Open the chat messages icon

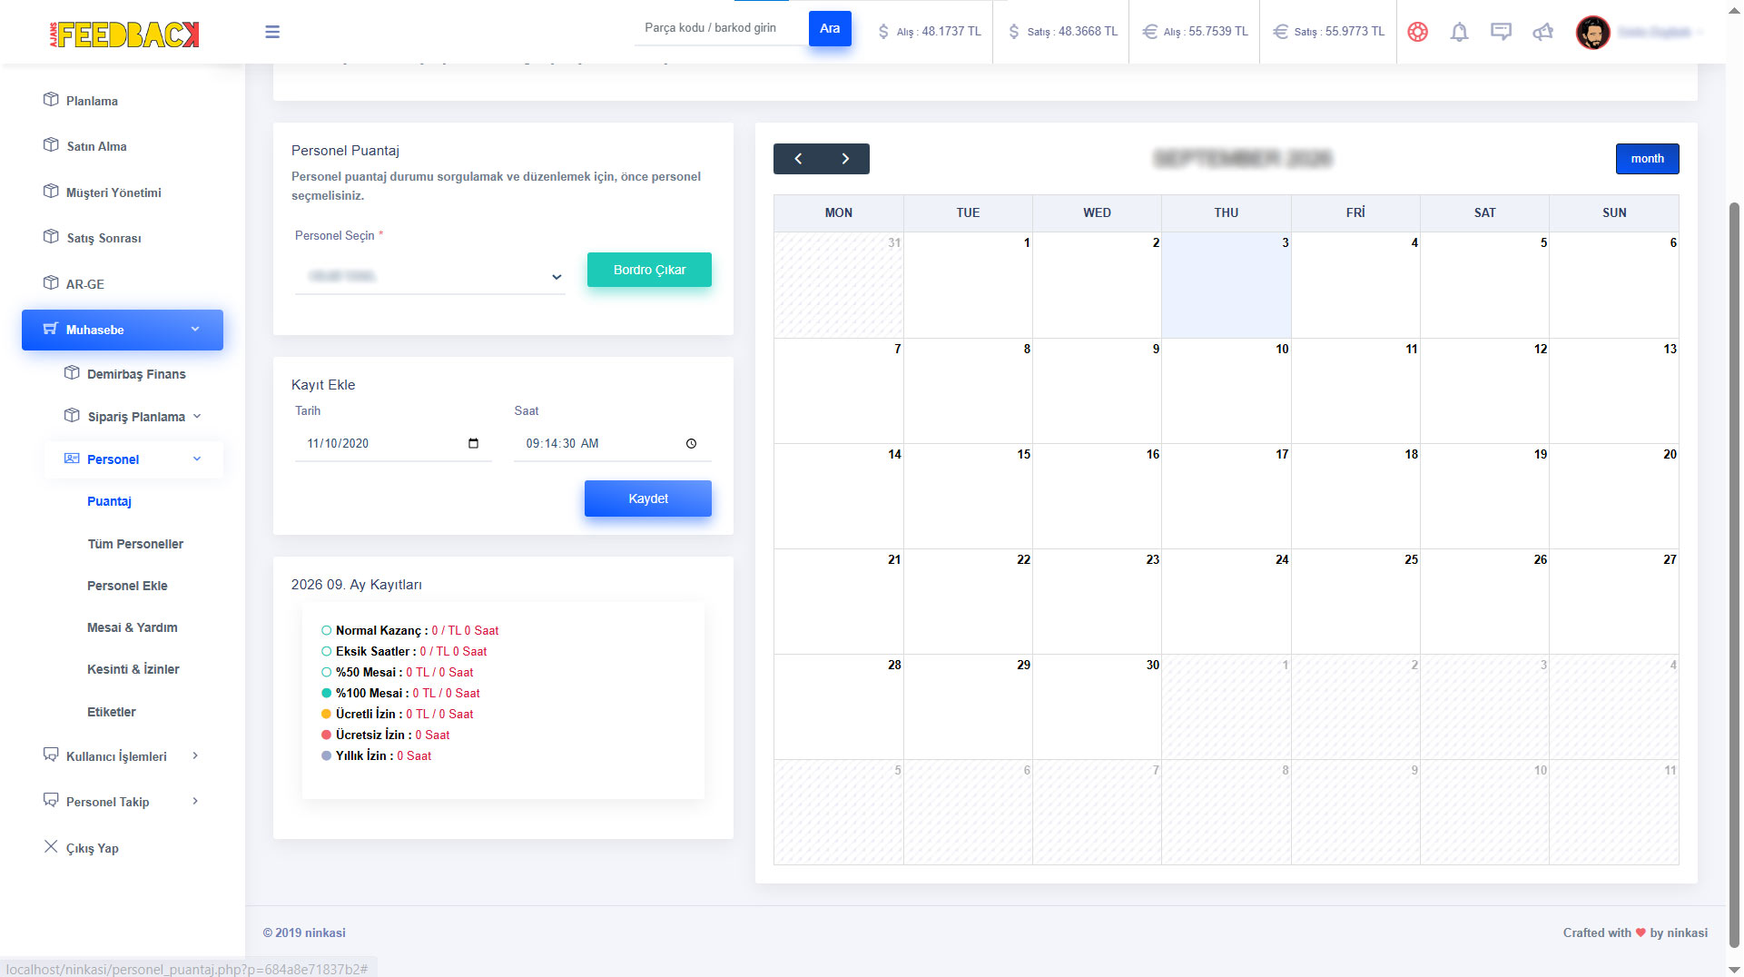[x=1501, y=32]
